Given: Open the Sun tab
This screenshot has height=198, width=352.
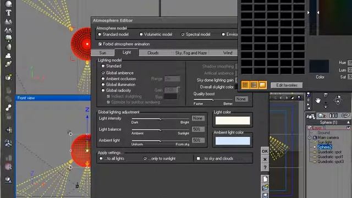Looking at the screenshot, I should pyautogui.click(x=103, y=53).
